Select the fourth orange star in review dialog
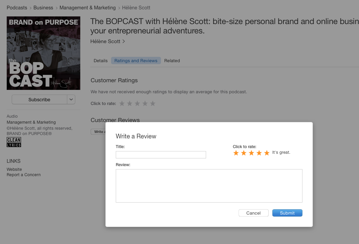Image resolution: width=359 pixels, height=244 pixels. 259,153
